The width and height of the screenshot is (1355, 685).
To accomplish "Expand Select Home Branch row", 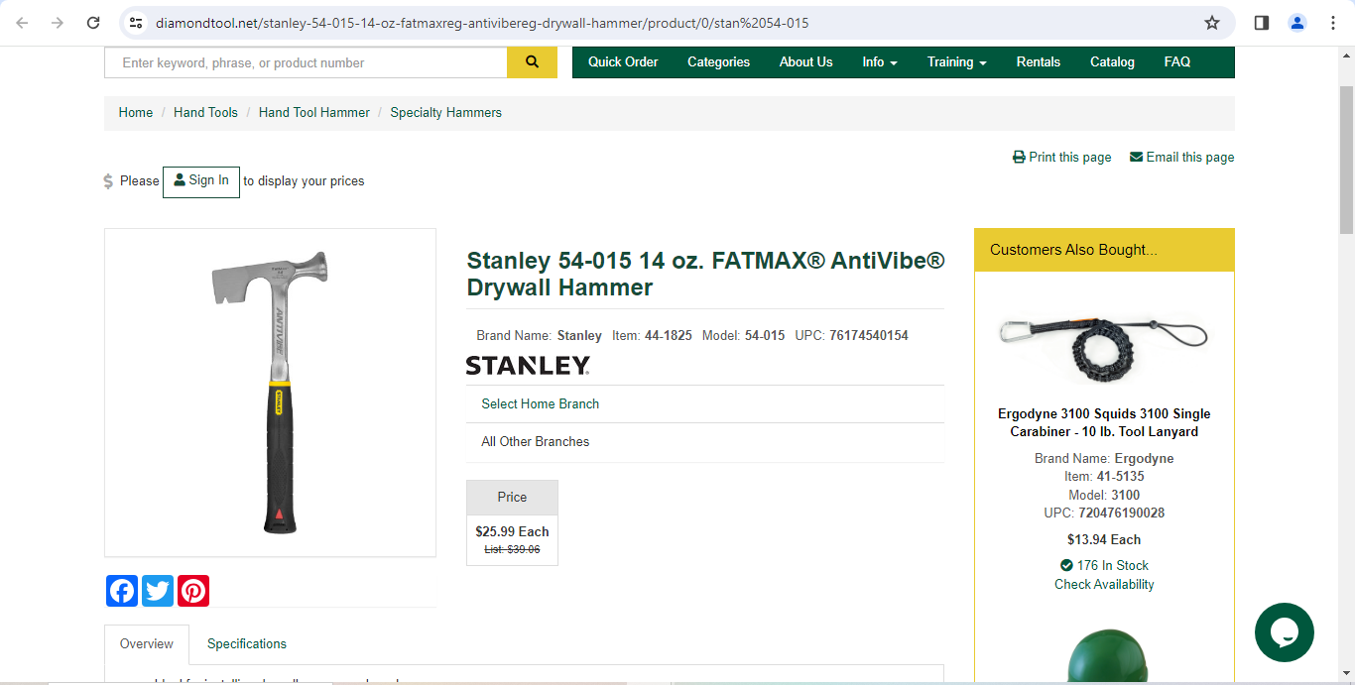I will 705,403.
